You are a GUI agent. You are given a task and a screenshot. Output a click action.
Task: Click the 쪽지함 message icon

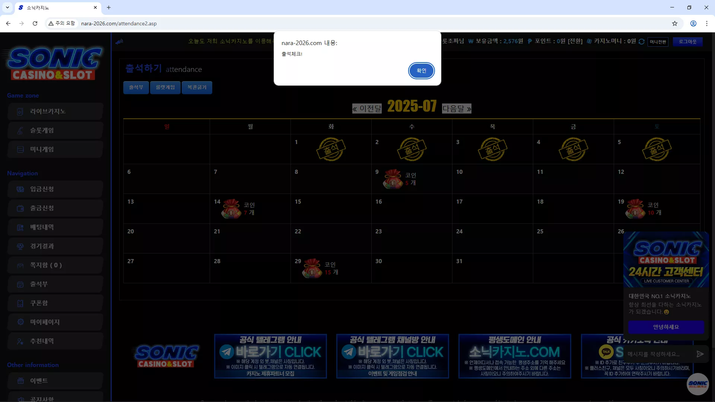(x=20, y=265)
